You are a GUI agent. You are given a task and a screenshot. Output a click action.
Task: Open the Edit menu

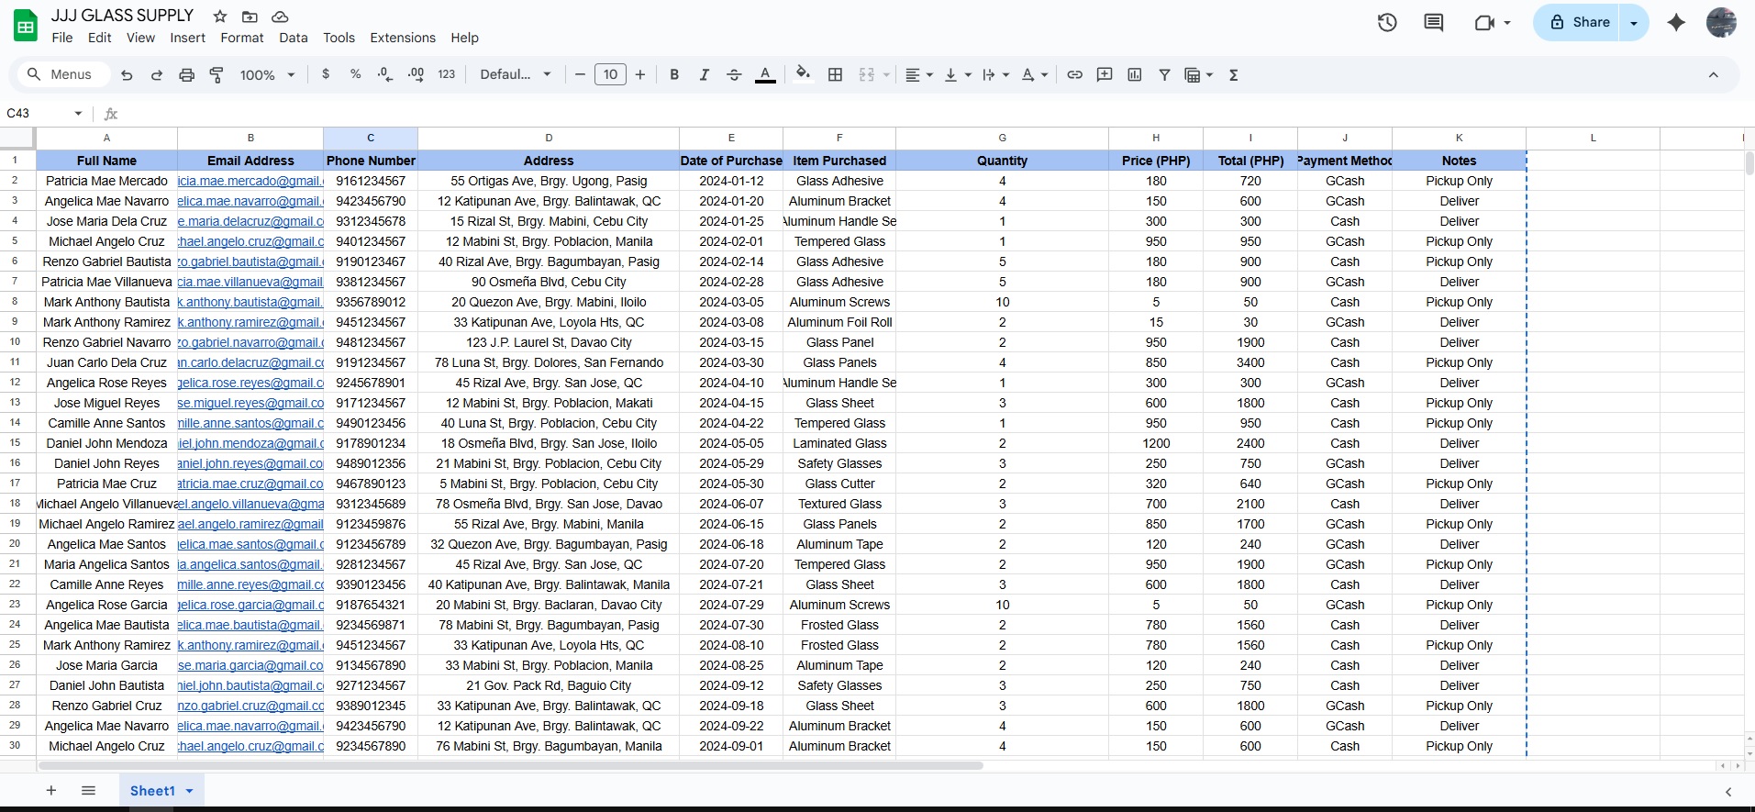click(x=99, y=38)
